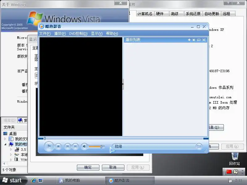
Task: Skip to next track in player
Action: pos(75,146)
